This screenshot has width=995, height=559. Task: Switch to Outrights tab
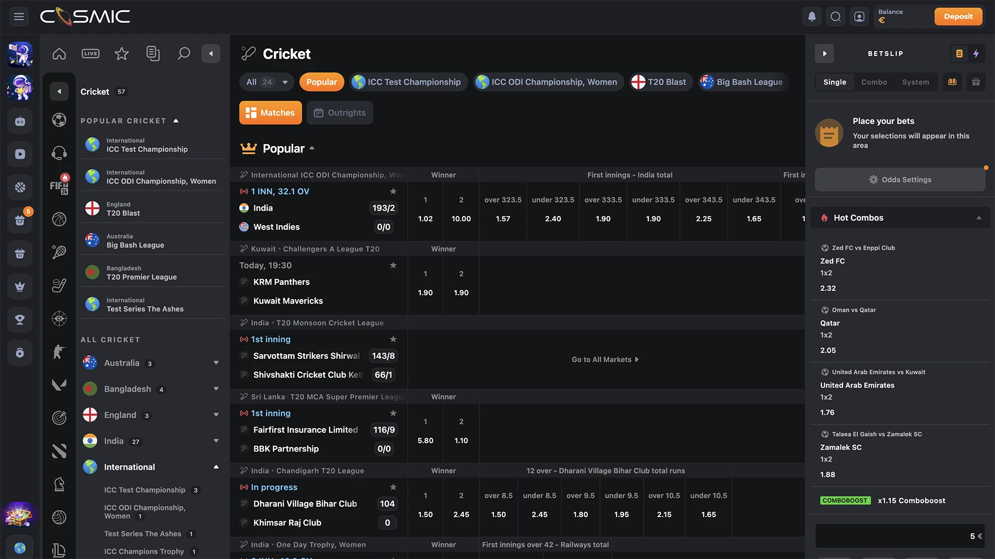(x=340, y=113)
